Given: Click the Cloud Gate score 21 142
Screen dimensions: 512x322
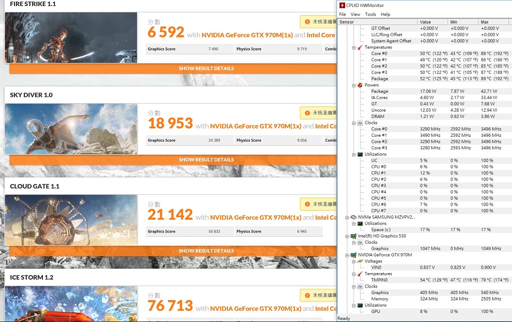Looking at the screenshot, I should pos(170,215).
